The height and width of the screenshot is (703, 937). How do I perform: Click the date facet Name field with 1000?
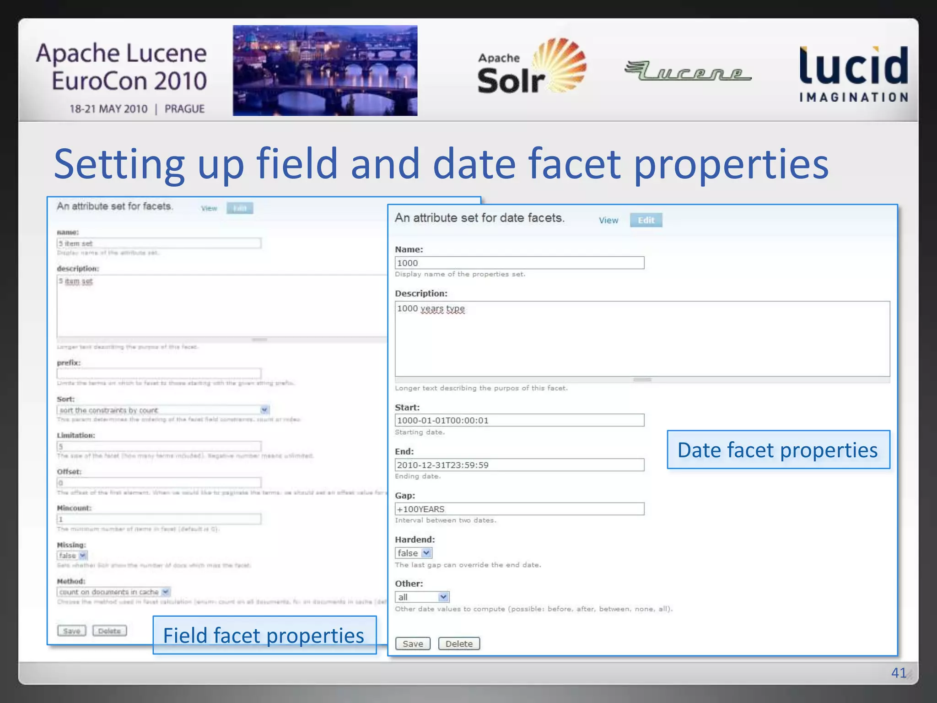(519, 263)
